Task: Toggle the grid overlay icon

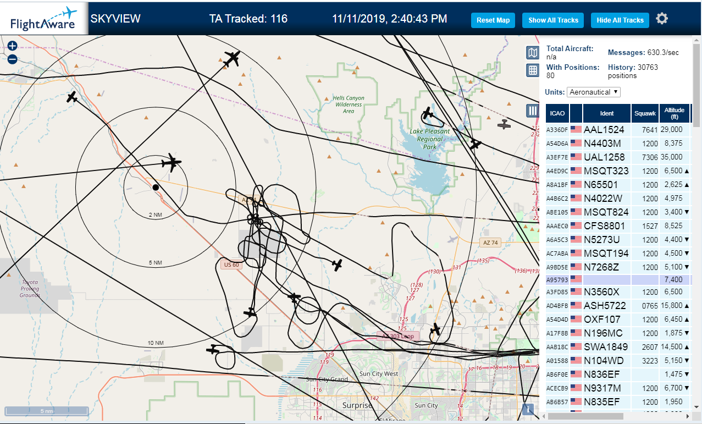Action: coord(532,70)
